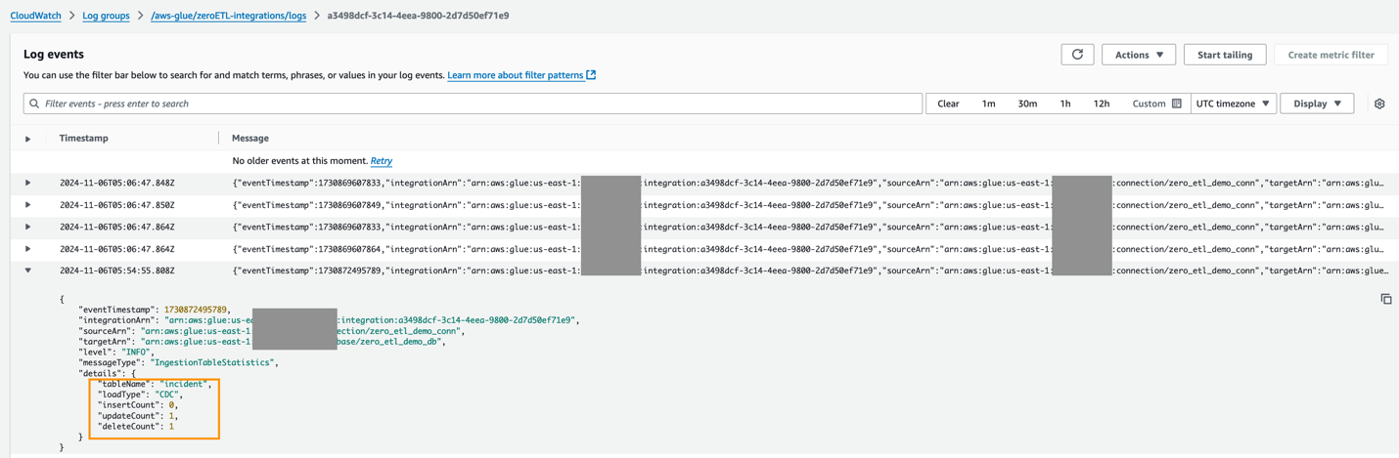Open the log events settings gear

(1379, 104)
